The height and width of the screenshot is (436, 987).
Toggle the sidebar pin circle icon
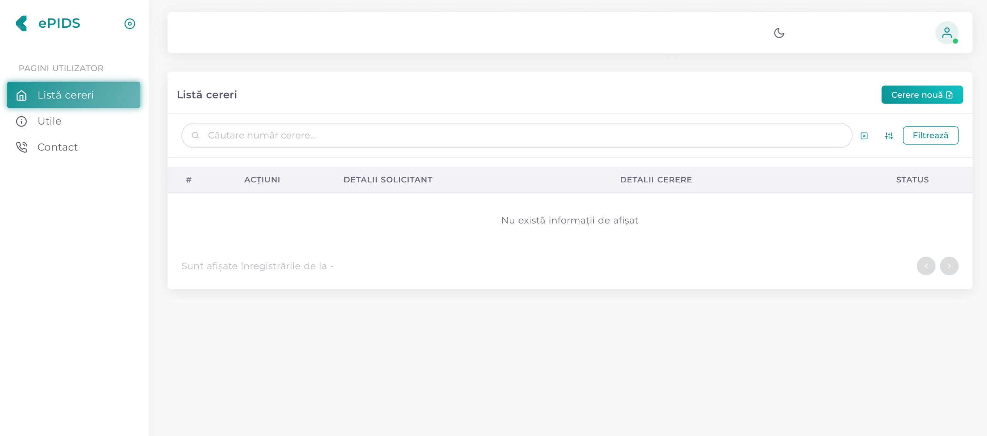(x=130, y=24)
